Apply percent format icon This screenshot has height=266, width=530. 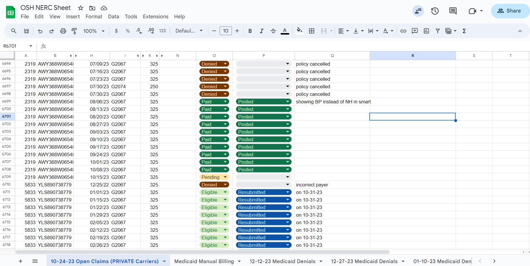(128, 31)
